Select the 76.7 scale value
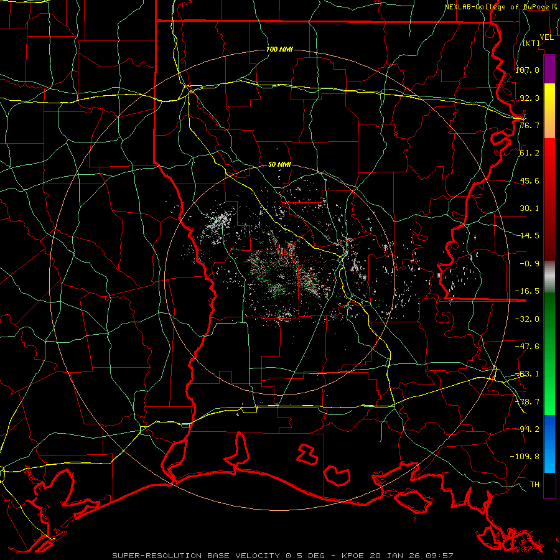The width and height of the screenshot is (560, 560). 530,125
